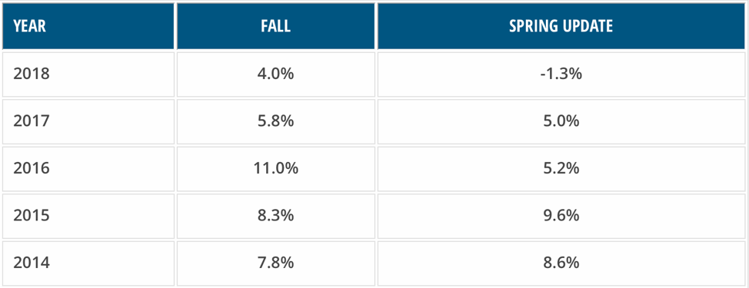Viewport: 749px width, 288px height.
Task: Click the SPRING UPDATE column header
Action: [x=561, y=26]
